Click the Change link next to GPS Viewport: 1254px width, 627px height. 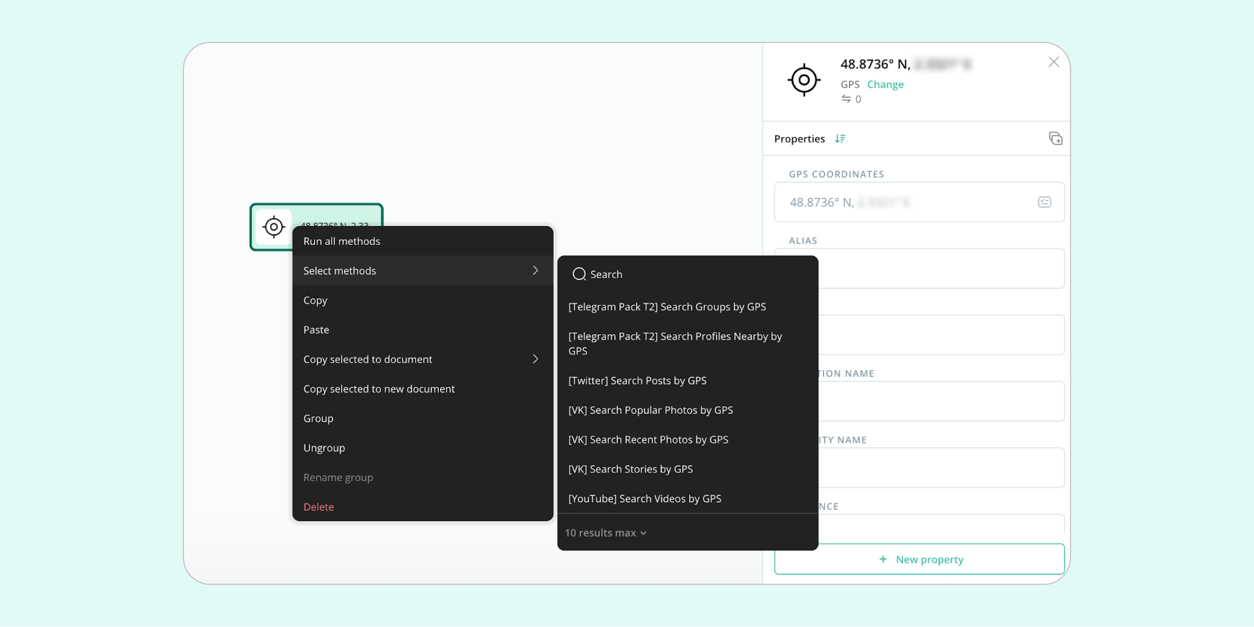885,85
